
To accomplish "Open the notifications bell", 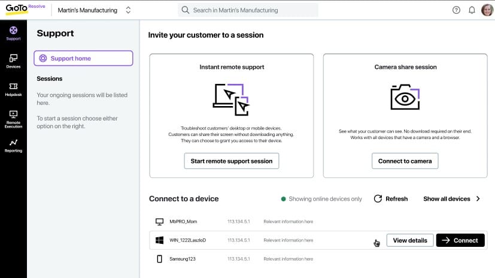I will point(472,10).
